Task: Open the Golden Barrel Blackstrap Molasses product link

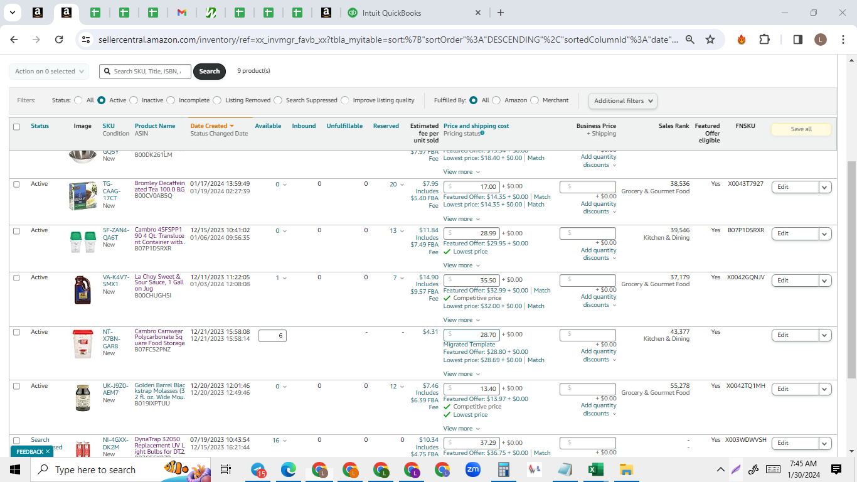Action: (160, 393)
